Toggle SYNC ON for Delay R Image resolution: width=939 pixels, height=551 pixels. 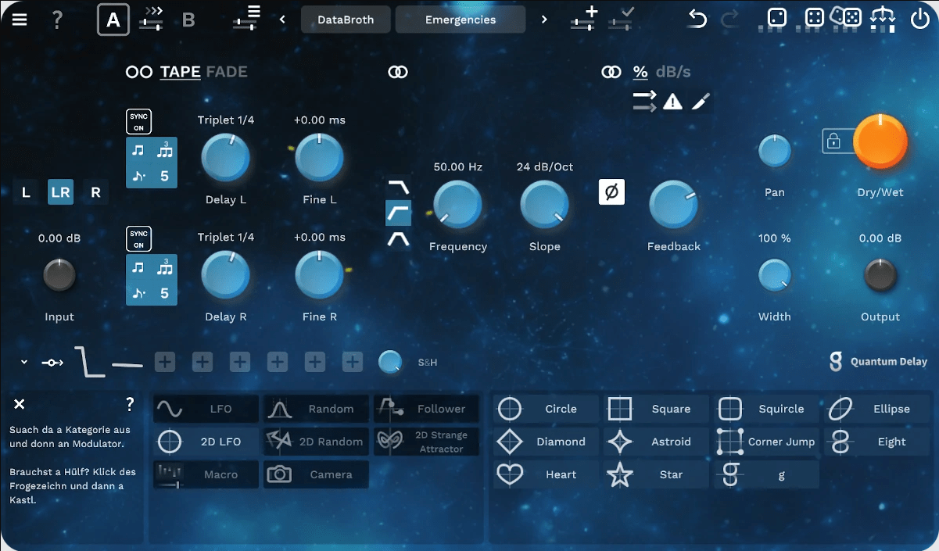tap(138, 239)
